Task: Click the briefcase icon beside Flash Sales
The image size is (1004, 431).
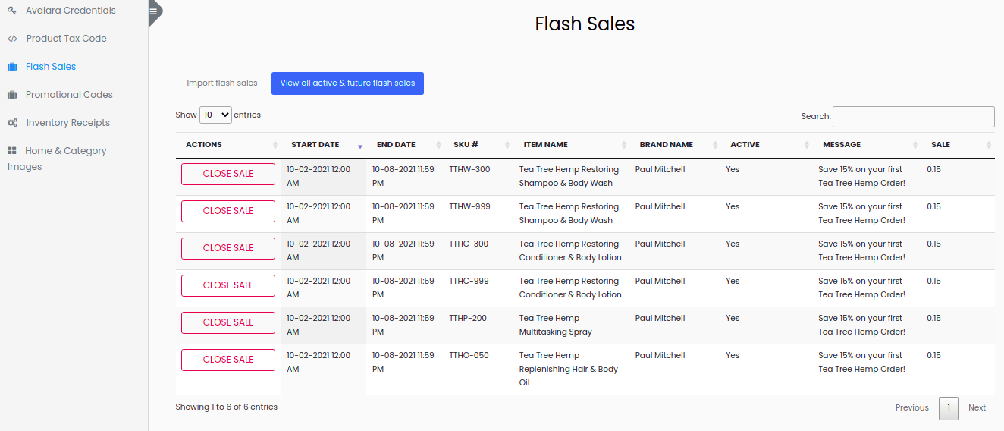Action: (12, 67)
